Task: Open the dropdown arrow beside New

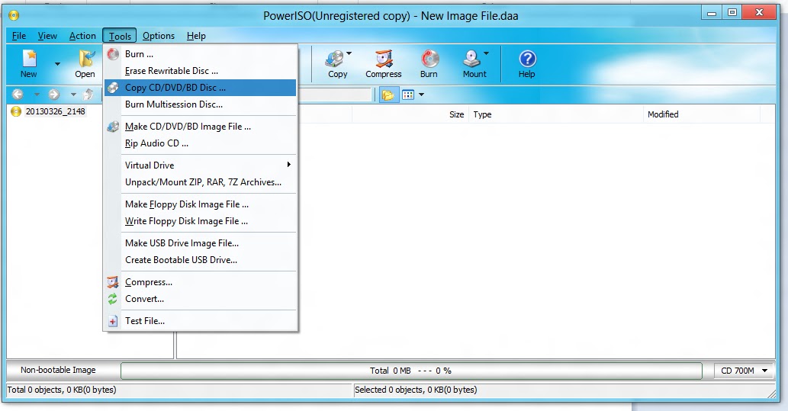Action: pos(57,64)
